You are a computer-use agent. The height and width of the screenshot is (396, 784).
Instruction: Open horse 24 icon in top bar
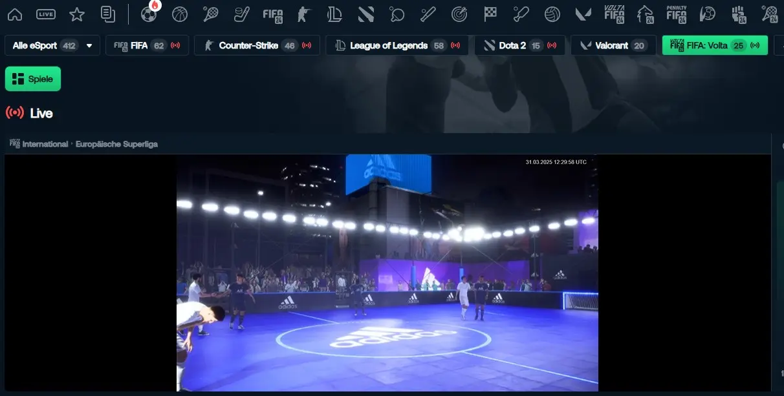click(x=646, y=14)
